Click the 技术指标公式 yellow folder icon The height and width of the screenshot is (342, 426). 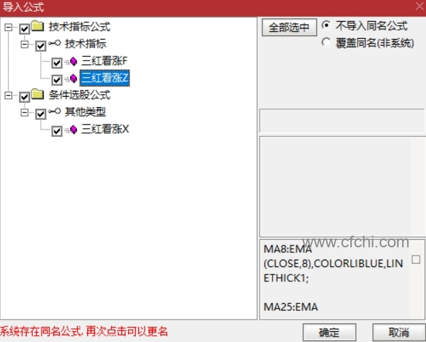point(37,26)
